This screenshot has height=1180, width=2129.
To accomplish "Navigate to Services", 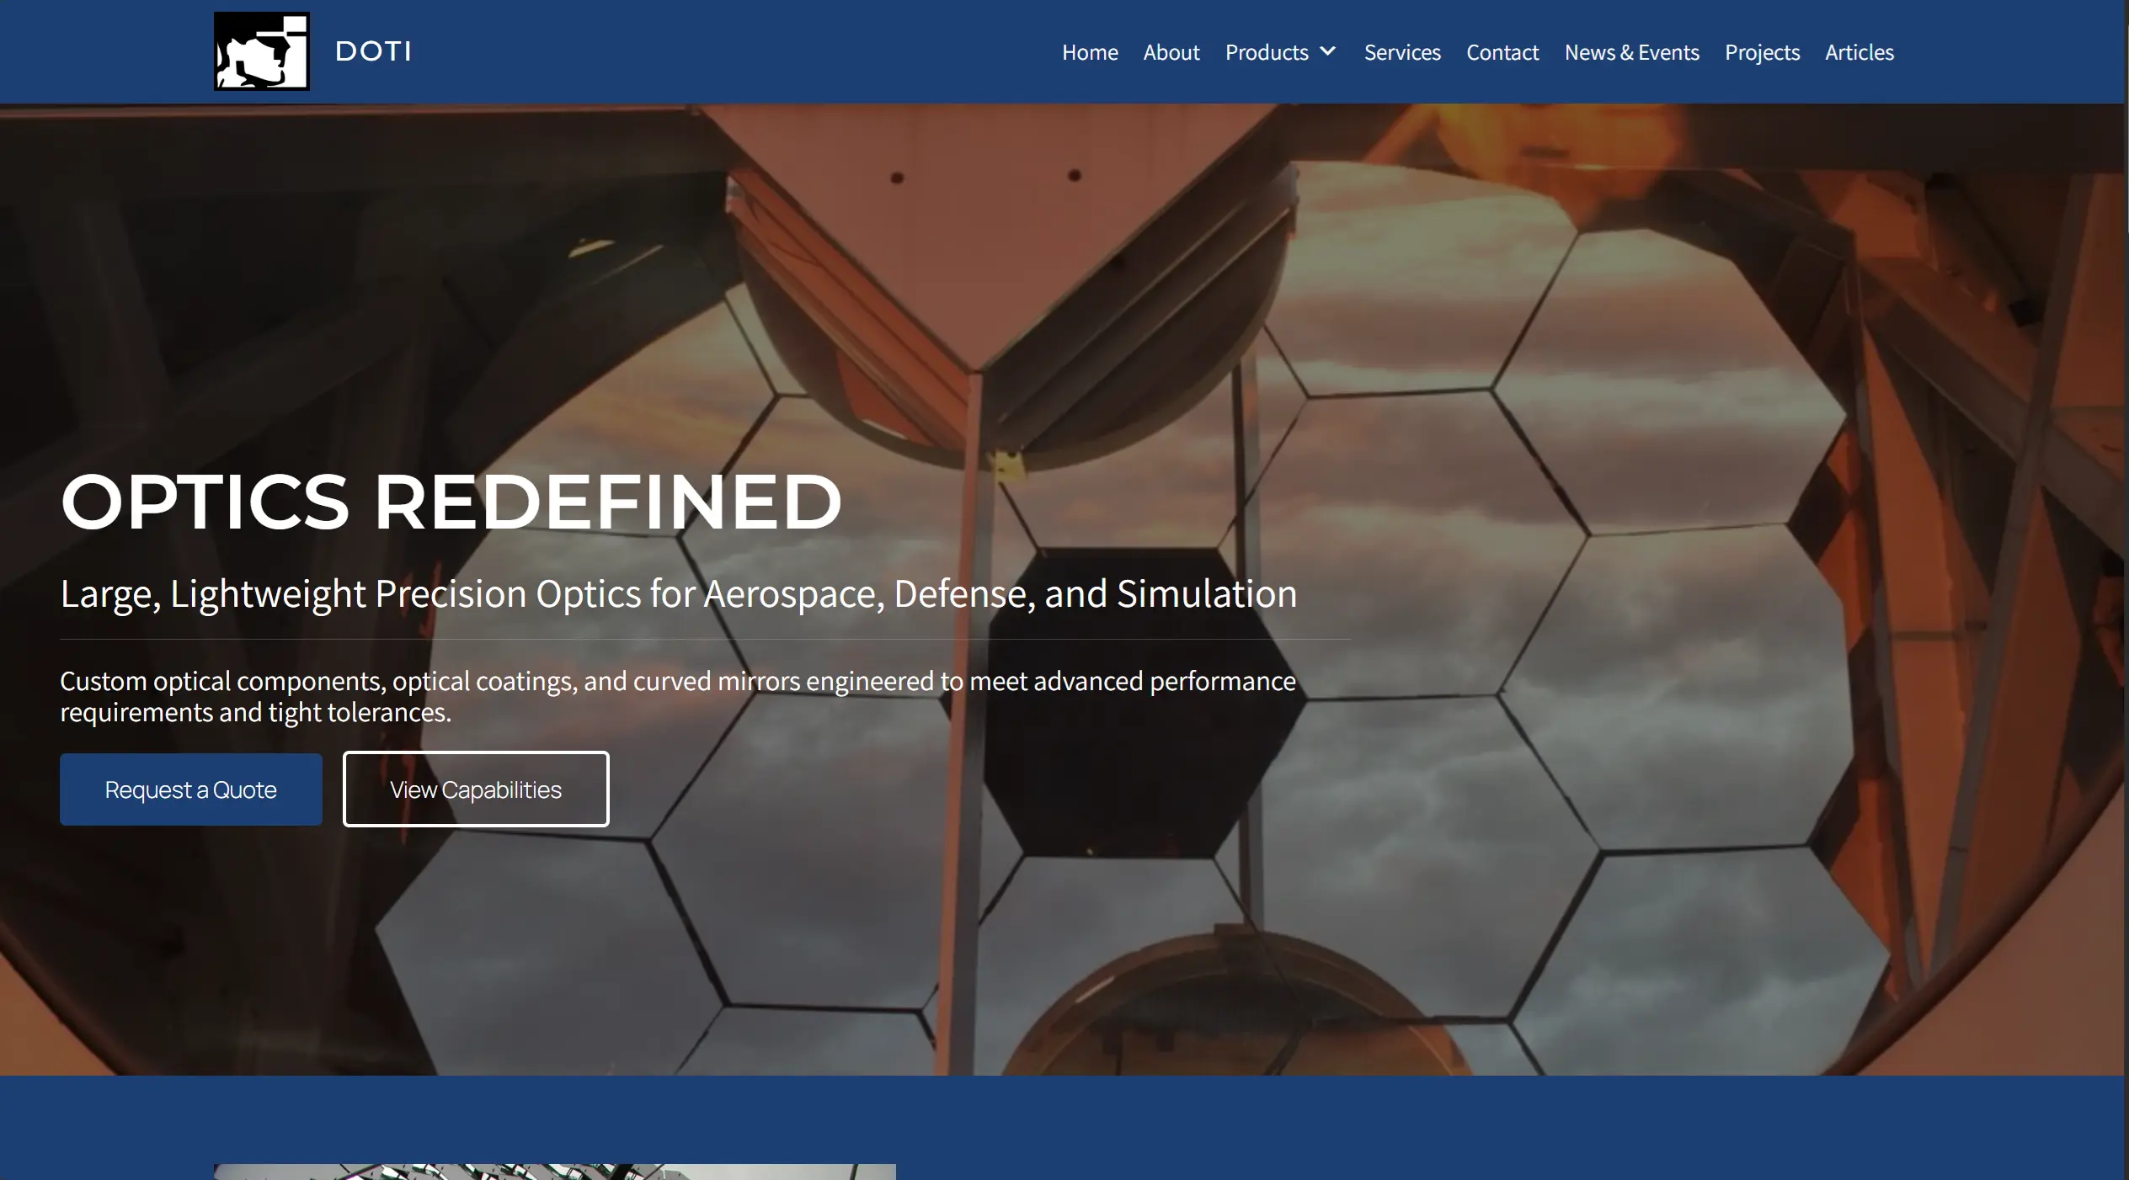I will coord(1402,52).
